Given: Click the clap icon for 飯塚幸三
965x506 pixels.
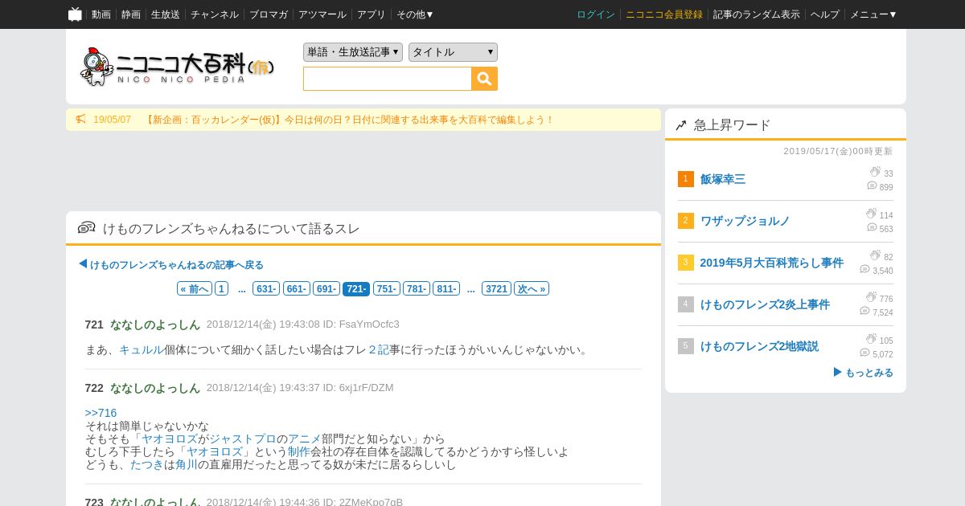Looking at the screenshot, I should tap(875, 172).
